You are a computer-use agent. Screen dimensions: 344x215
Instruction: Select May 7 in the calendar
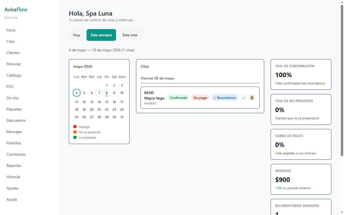pyautogui.click(x=99, y=93)
